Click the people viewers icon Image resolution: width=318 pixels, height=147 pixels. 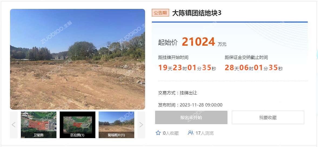(x=191, y=133)
